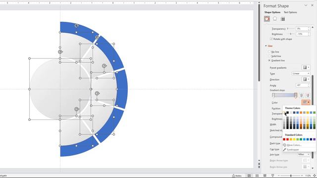Image resolution: width=317 pixels, height=178 pixels.
Task: Fit slide to current window icon
Action: (315, 176)
